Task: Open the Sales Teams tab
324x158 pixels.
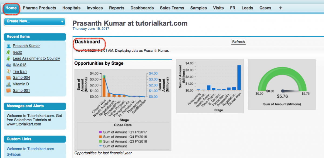Action: pyautogui.click(x=172, y=8)
